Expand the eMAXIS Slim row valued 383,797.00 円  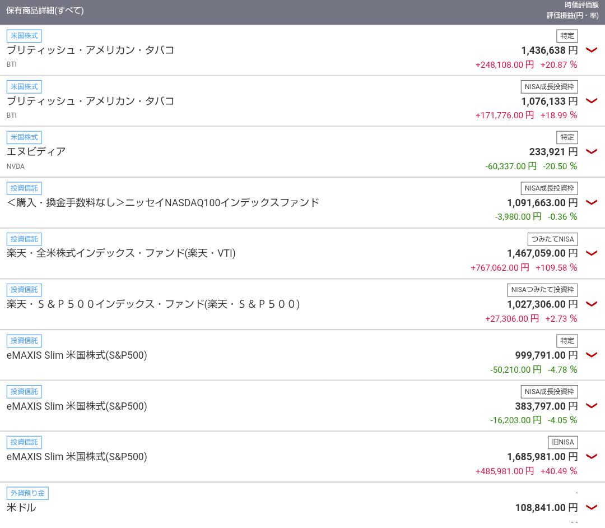point(592,406)
